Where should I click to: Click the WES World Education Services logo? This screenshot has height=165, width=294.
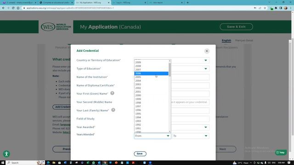pyautogui.click(x=56, y=27)
